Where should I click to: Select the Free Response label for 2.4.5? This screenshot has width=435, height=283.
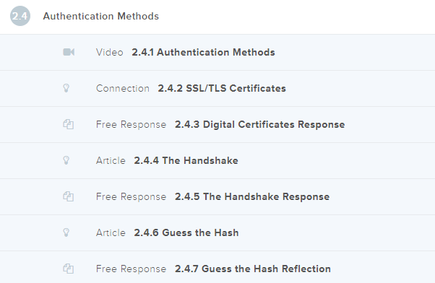click(131, 196)
